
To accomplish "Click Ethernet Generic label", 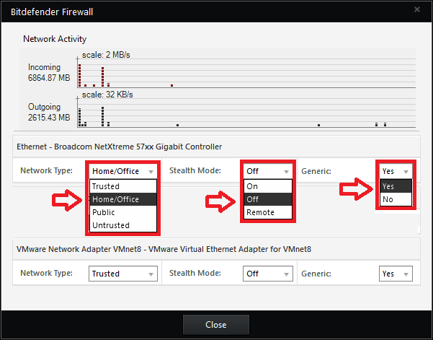I will tap(316, 171).
